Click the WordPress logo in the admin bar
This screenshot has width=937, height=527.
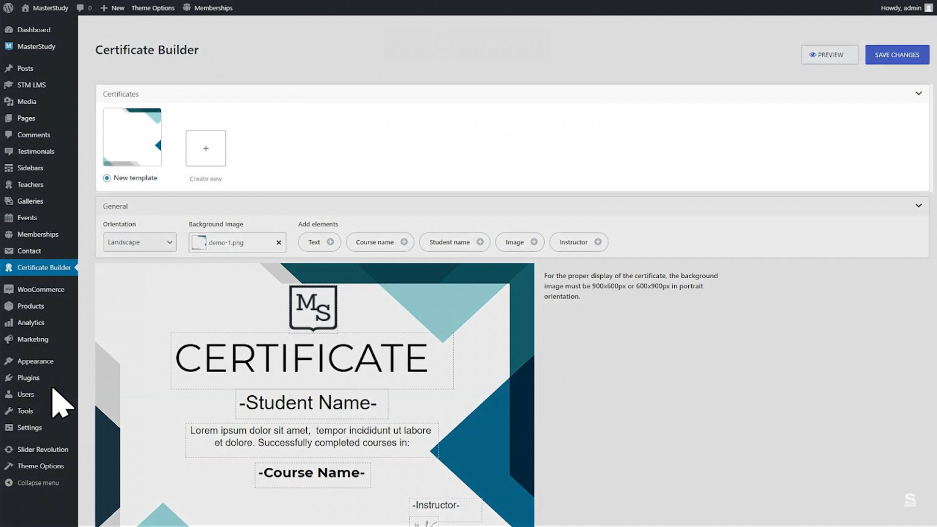coord(8,8)
